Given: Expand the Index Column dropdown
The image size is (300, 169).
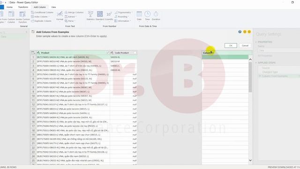Looking at the screenshot, I should point(49,17).
